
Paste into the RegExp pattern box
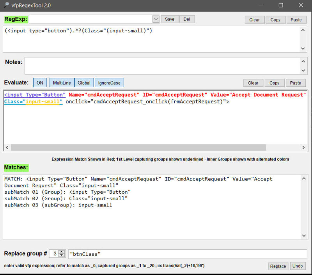click(x=296, y=20)
